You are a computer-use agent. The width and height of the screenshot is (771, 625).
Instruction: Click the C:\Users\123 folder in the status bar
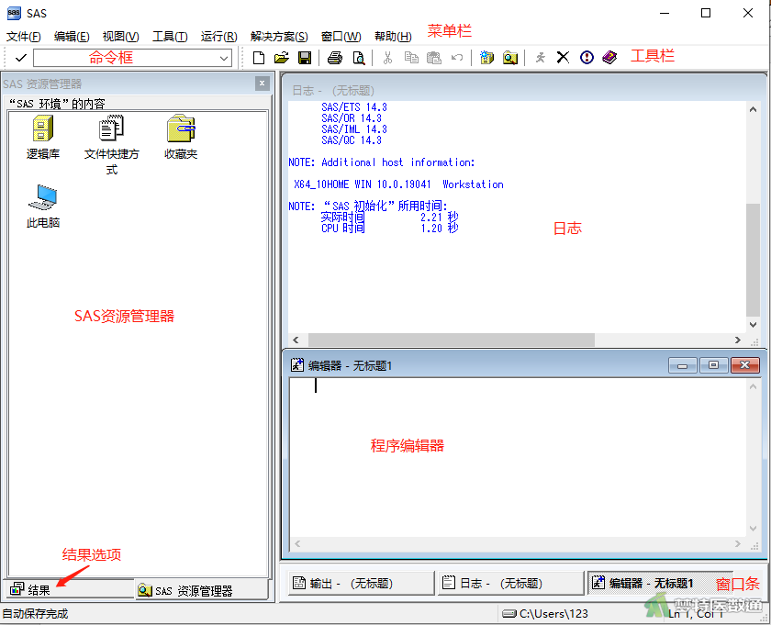click(545, 614)
